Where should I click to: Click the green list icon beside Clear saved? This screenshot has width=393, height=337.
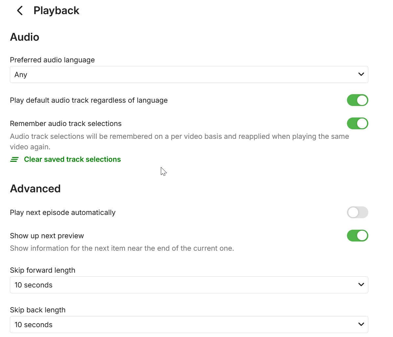point(14,159)
